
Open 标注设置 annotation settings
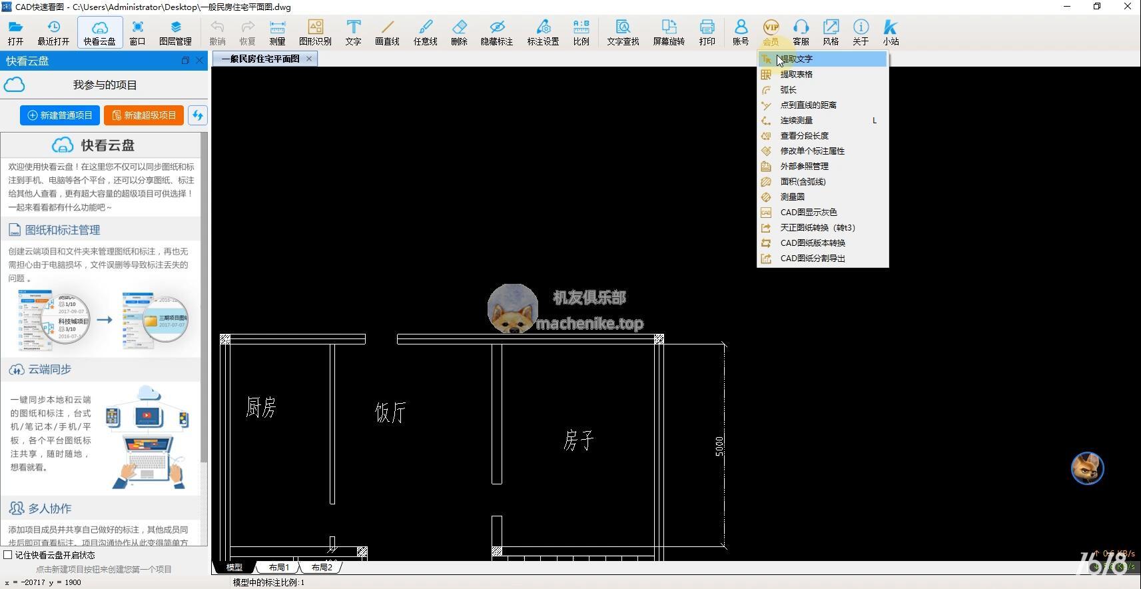click(x=543, y=32)
